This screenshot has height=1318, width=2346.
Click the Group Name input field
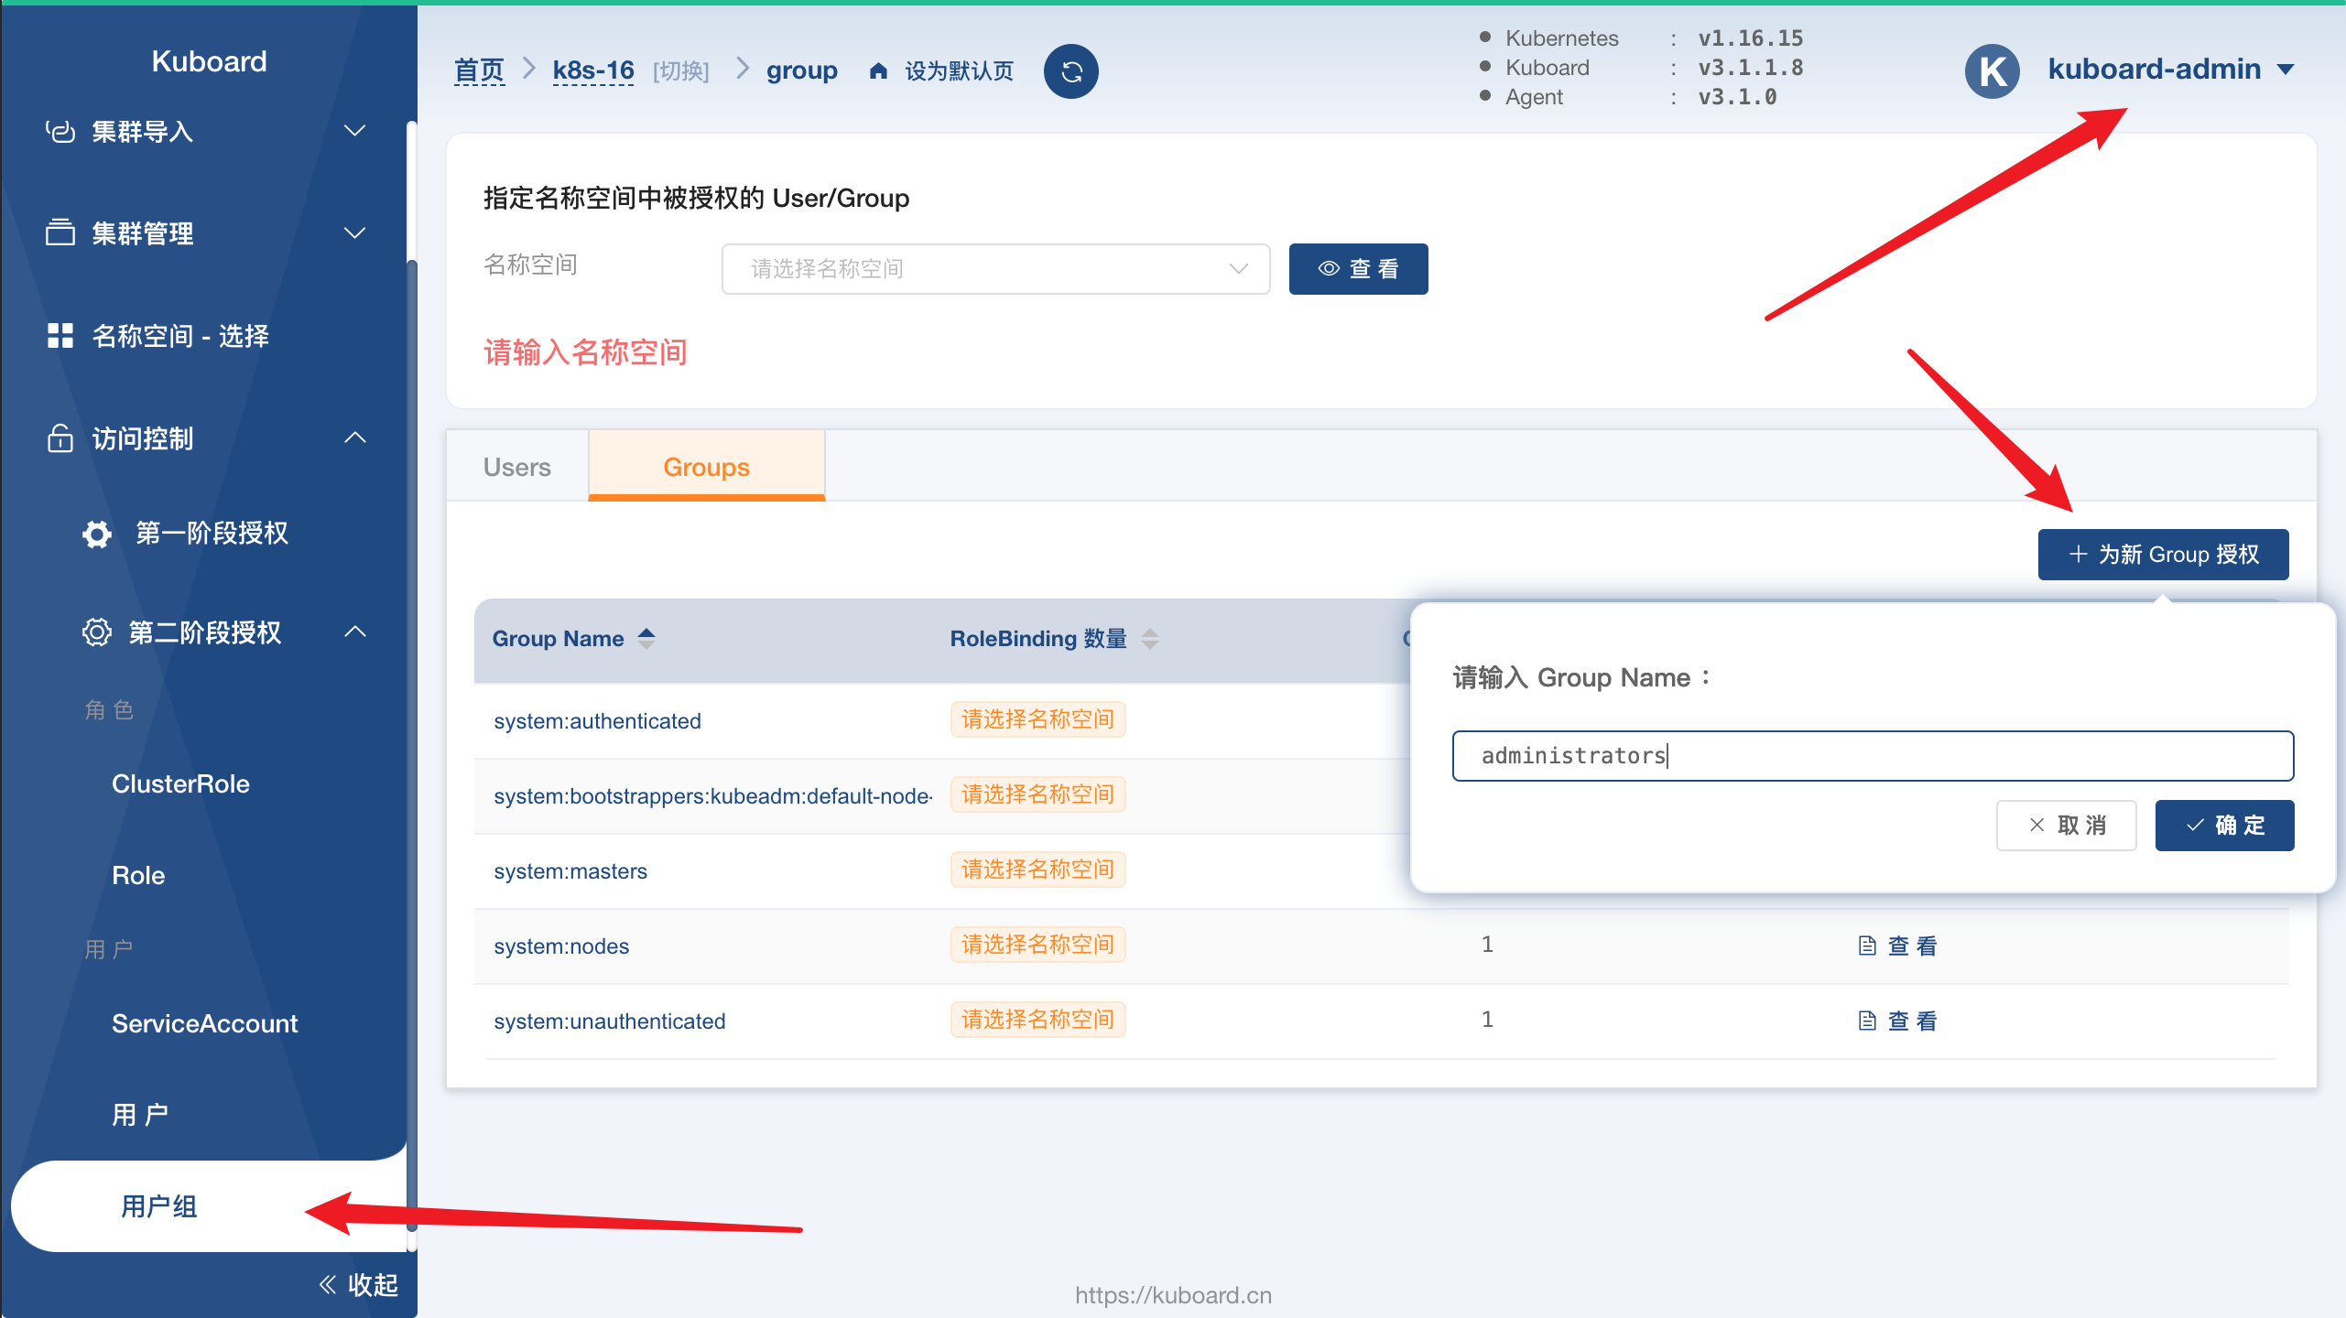point(1873,756)
